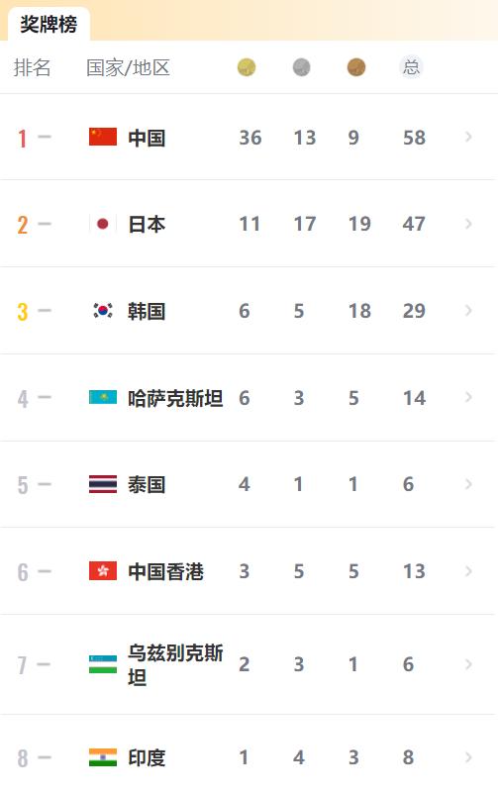Screen dimensions: 498x795
Task: Open the 哈萨克斯坦 country name link
Action: coord(175,399)
